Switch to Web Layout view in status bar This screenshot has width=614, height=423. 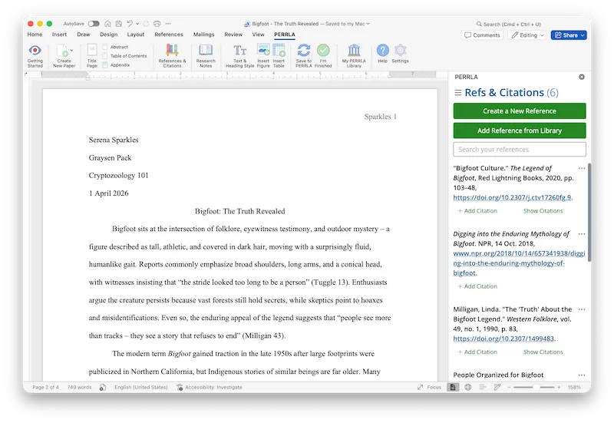pyautogui.click(x=467, y=387)
